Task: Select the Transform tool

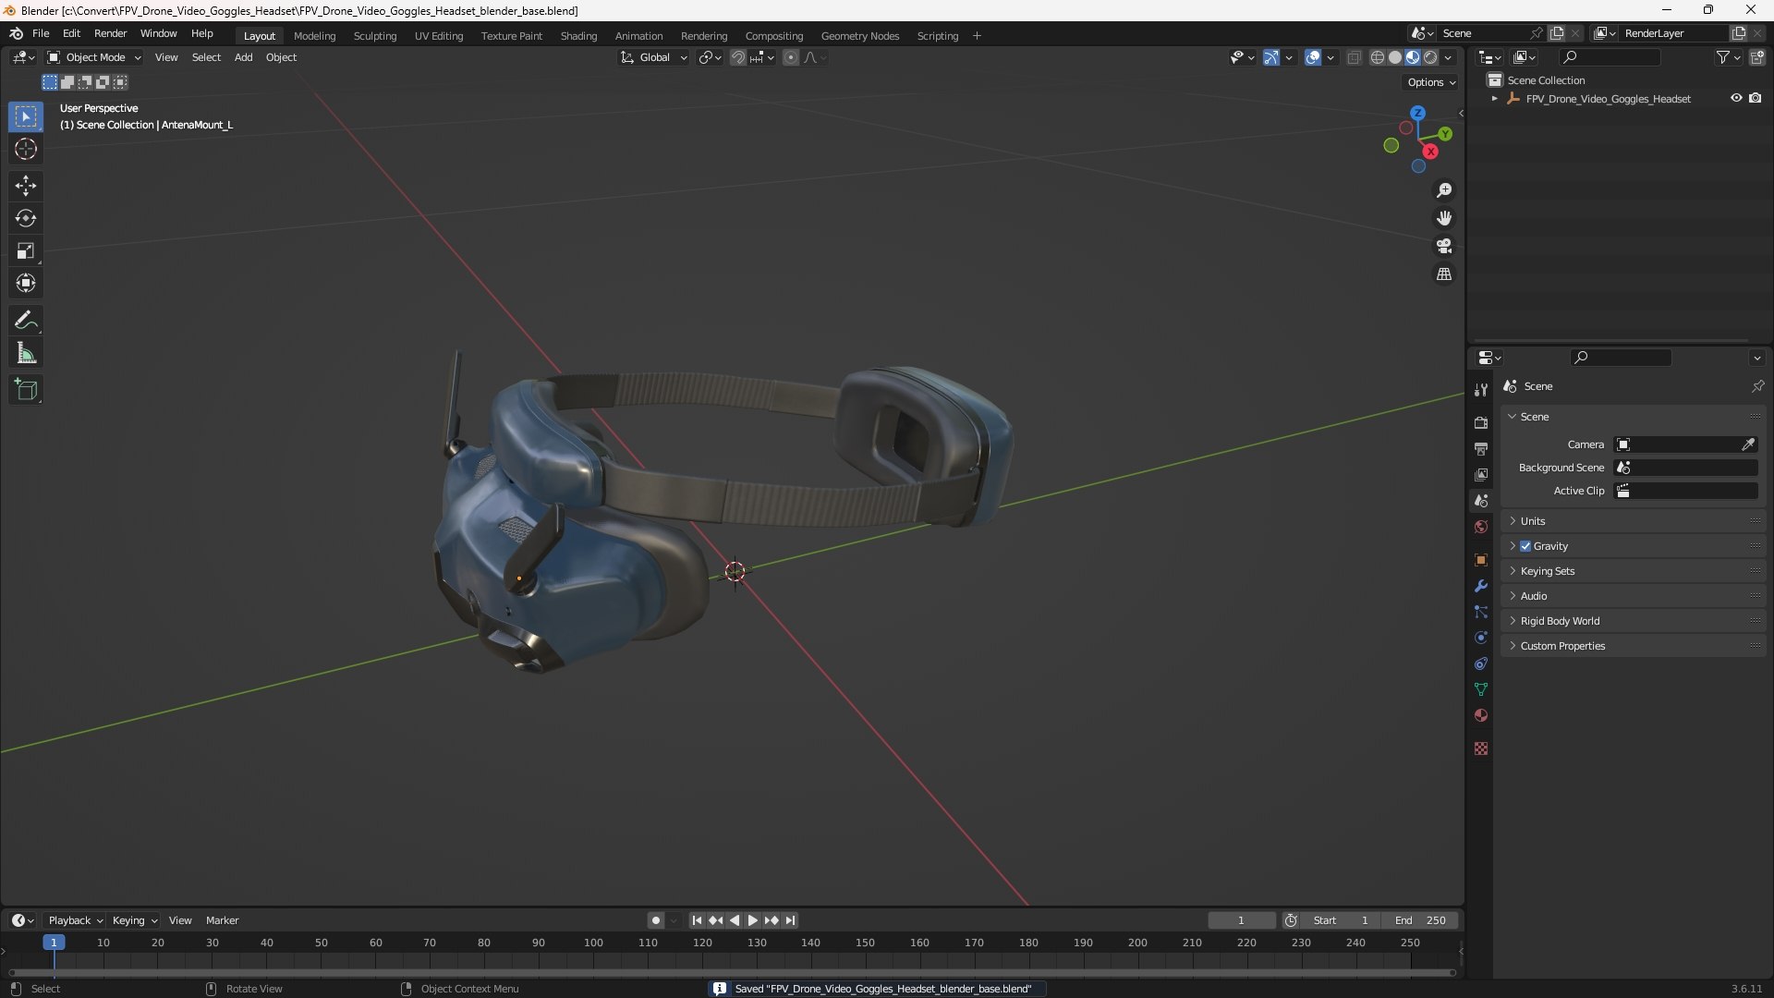Action: [x=26, y=283]
